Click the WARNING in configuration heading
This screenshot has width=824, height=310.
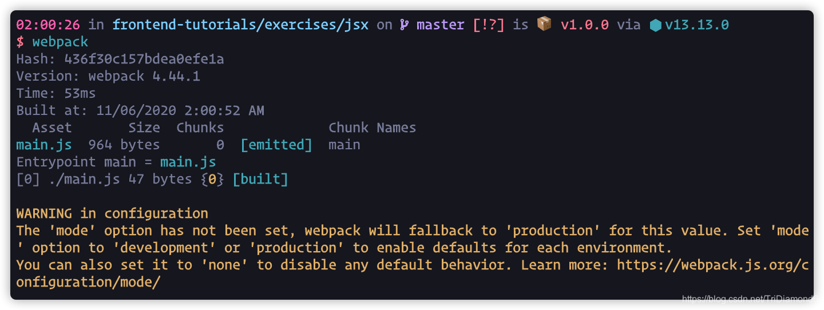coord(112,214)
